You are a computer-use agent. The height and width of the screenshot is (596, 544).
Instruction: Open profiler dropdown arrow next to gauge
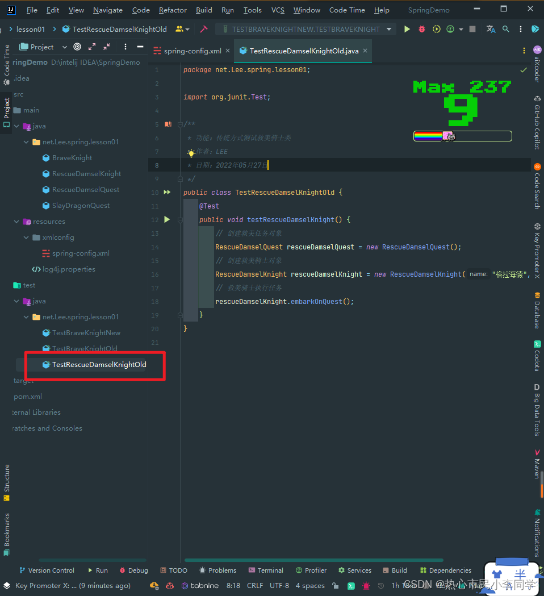[x=461, y=30]
